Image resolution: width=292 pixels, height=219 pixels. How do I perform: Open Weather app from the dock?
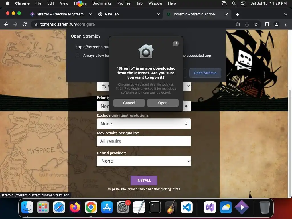226,207
